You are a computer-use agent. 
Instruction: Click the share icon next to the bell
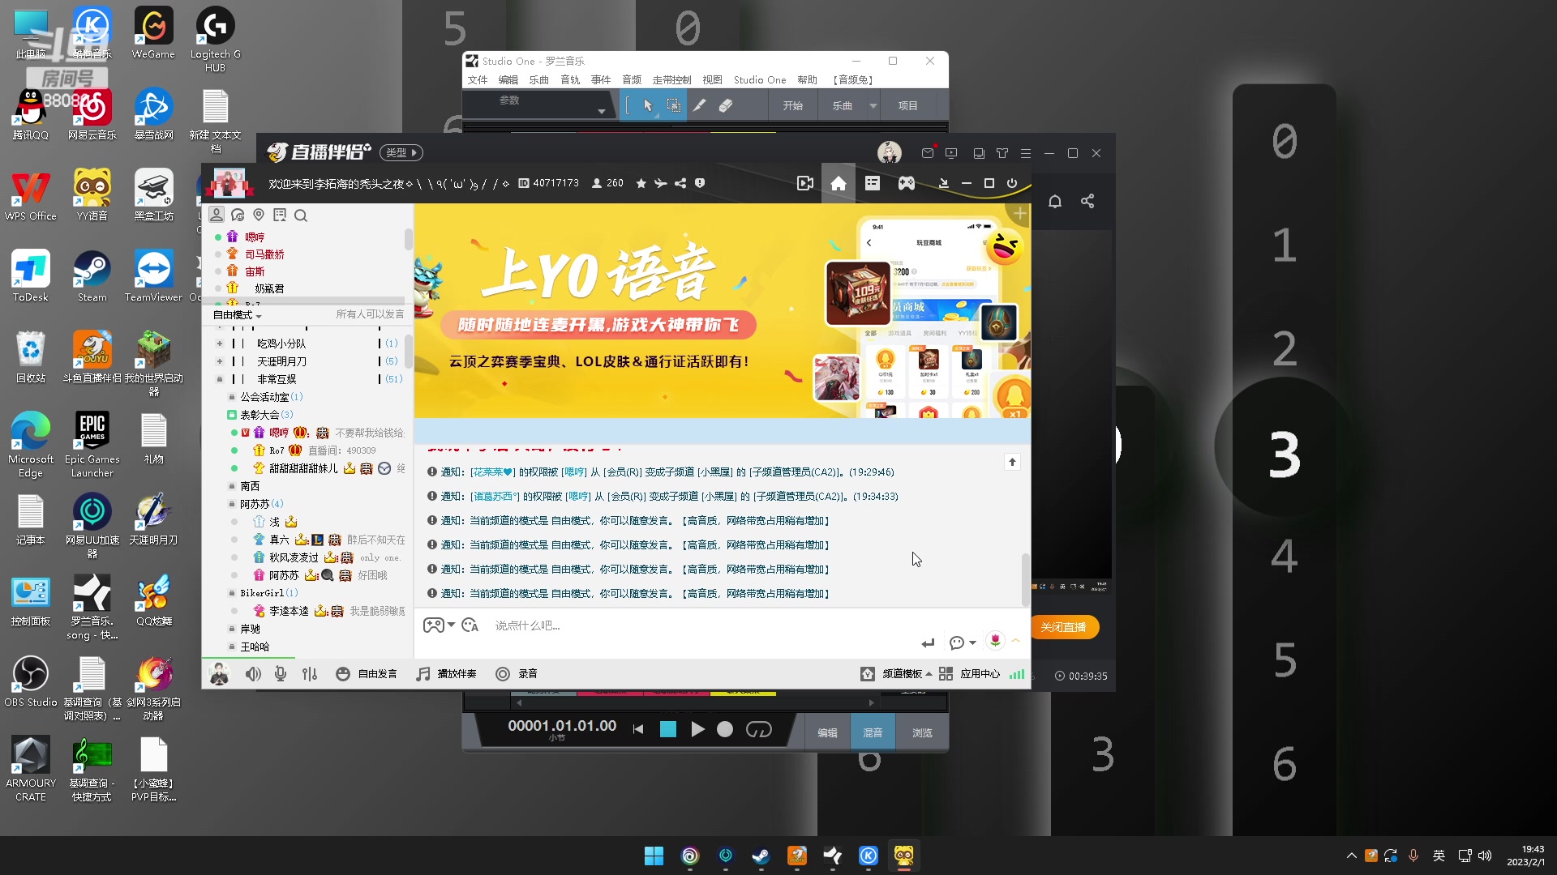(1087, 200)
